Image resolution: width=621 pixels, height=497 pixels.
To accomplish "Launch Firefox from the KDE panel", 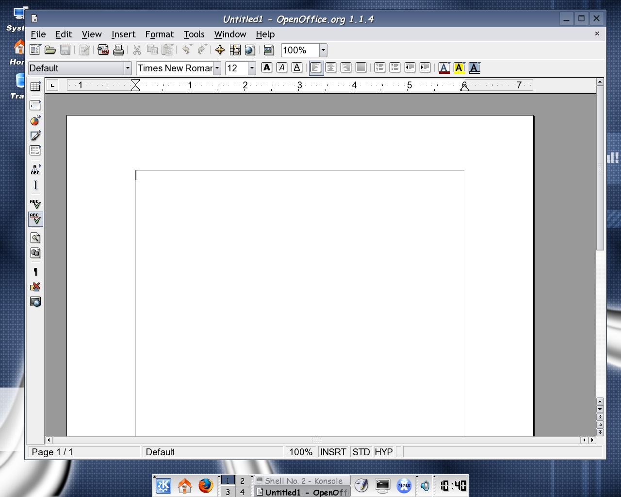I will [x=206, y=485].
